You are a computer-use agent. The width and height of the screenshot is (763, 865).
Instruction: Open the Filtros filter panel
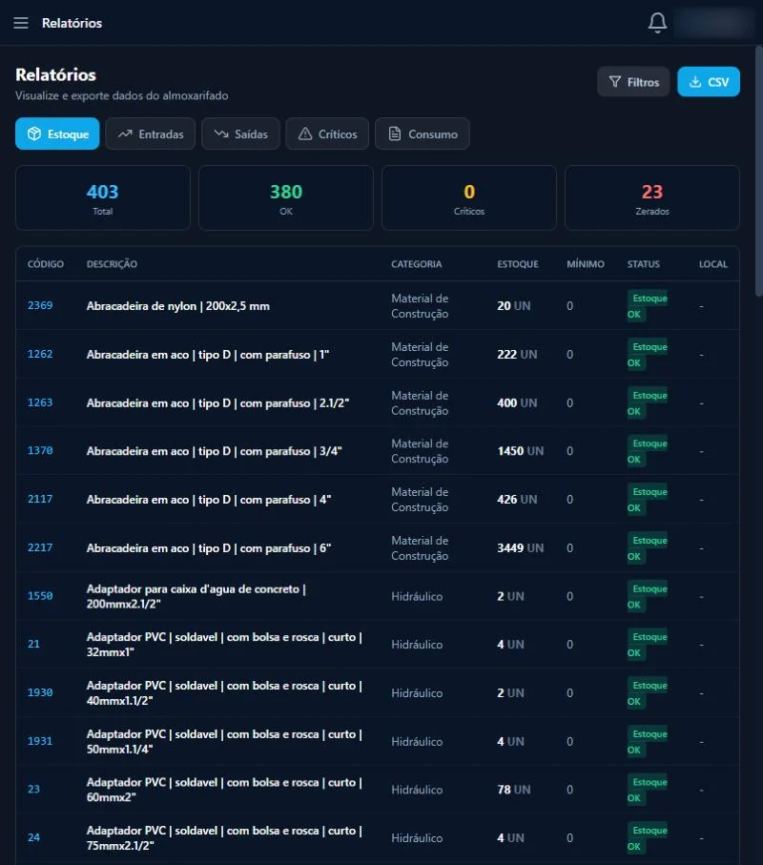pyautogui.click(x=633, y=82)
